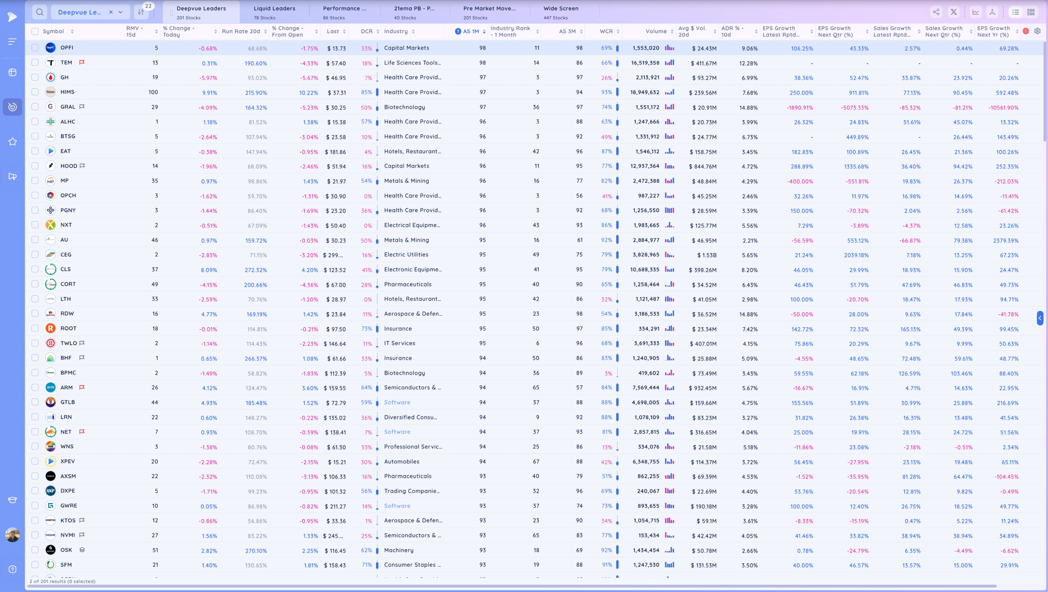The image size is (1048, 592).
Task: Click the user profile avatar
Action: tap(12, 535)
